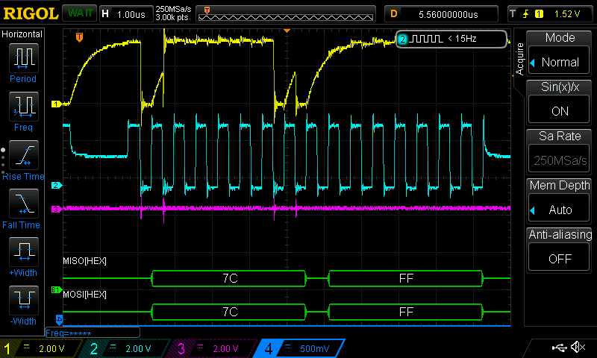Select the Fall Time measurement icon

(24, 203)
